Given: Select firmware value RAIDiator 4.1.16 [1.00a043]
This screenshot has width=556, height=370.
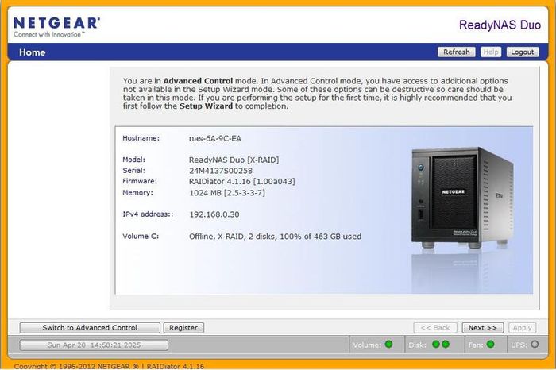Looking at the screenshot, I should [x=241, y=182].
